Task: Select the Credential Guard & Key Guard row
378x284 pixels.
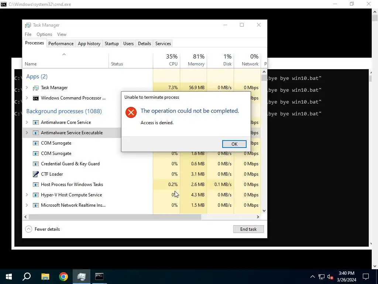Action: [142, 164]
